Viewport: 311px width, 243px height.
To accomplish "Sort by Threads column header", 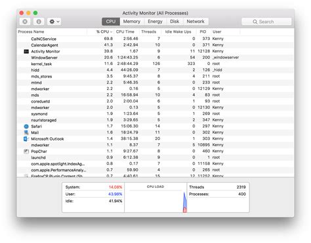I will point(150,32).
